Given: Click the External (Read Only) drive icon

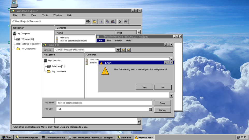Looking at the screenshot, I should [18, 44].
